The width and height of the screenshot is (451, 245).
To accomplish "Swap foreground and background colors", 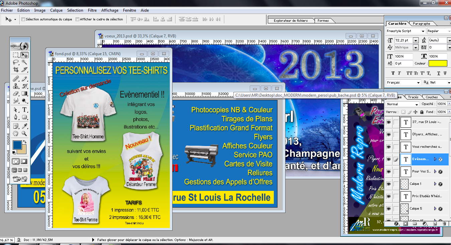I will [x=25, y=142].
